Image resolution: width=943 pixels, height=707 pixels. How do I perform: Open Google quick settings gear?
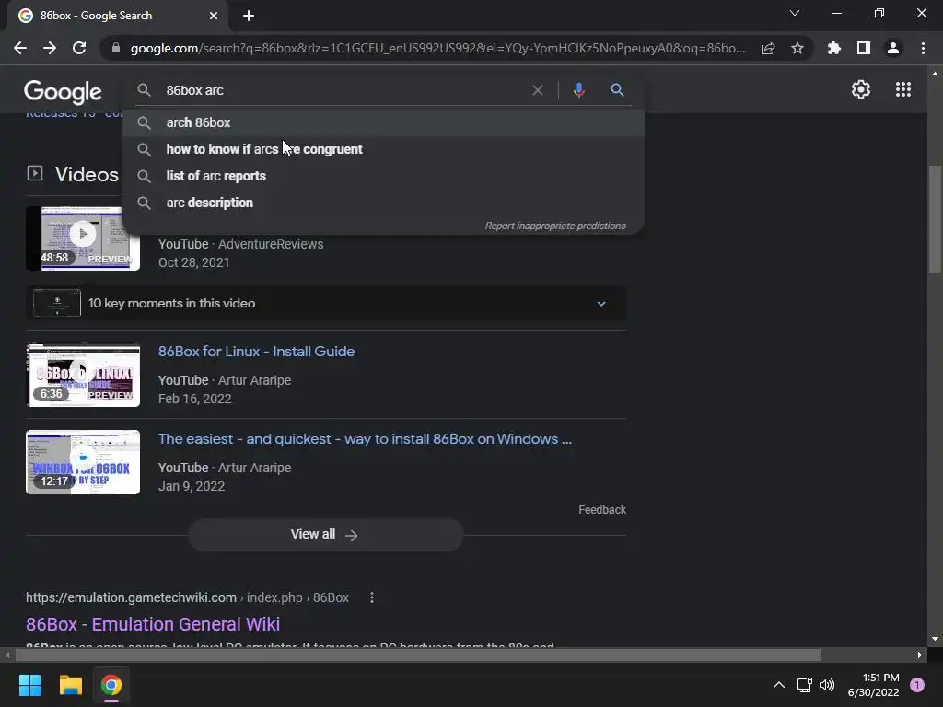tap(861, 89)
